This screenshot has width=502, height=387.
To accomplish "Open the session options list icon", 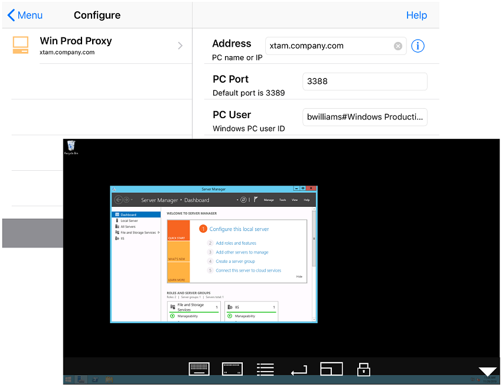I will tap(265, 369).
